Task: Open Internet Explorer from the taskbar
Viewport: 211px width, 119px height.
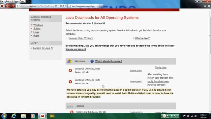Action: click(14, 116)
